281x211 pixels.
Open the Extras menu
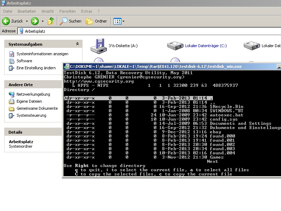[86, 11]
